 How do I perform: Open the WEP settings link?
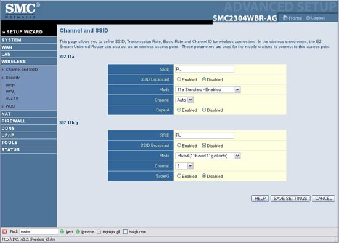[x=10, y=86]
